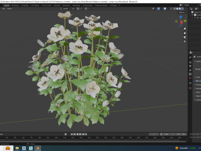The image size is (201, 151).
Task: Toggle proportional editing in viewport header
Action: coord(86,9)
